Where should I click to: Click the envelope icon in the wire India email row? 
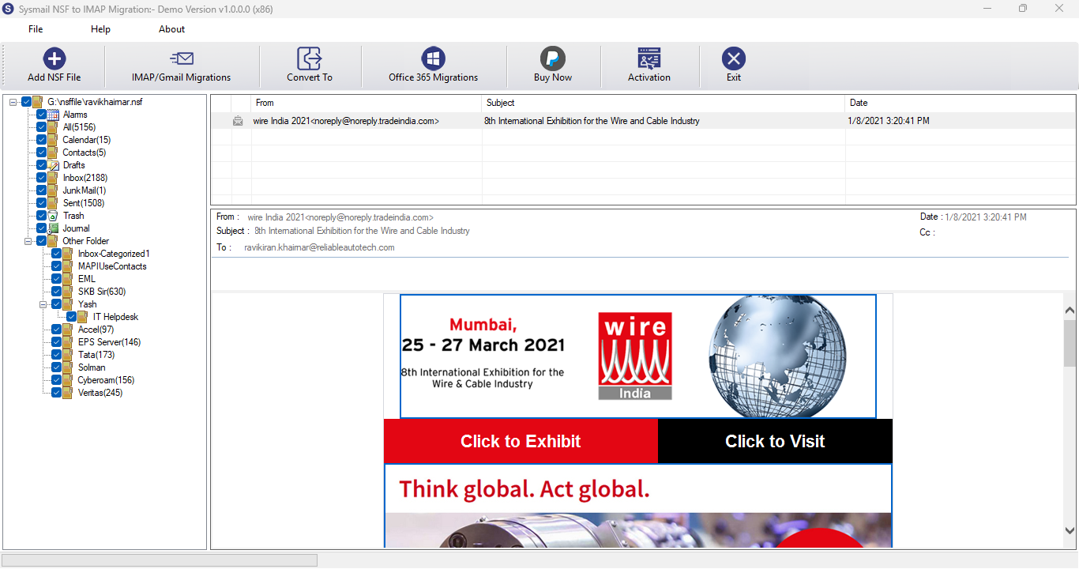click(x=238, y=121)
